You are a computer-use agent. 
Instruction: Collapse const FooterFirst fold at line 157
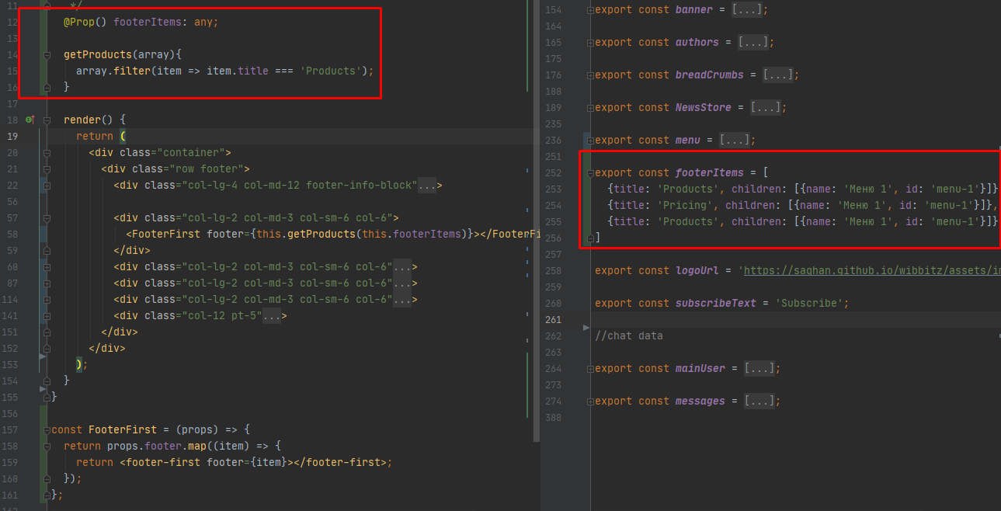[47, 429]
